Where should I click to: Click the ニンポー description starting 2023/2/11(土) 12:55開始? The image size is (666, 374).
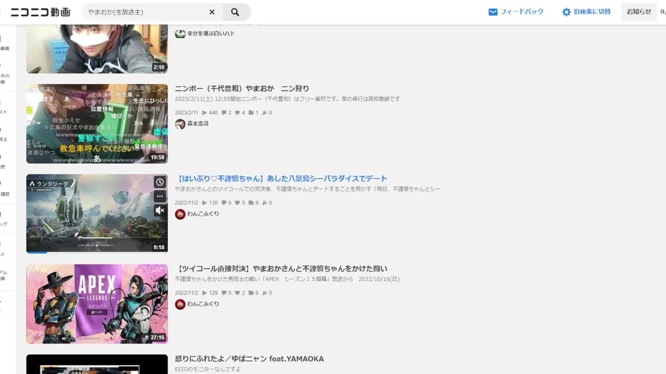click(288, 99)
